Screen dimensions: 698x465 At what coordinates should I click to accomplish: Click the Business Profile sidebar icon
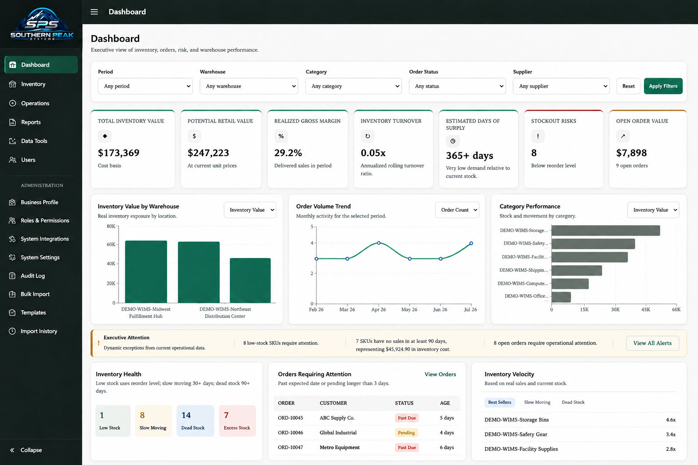pos(12,202)
